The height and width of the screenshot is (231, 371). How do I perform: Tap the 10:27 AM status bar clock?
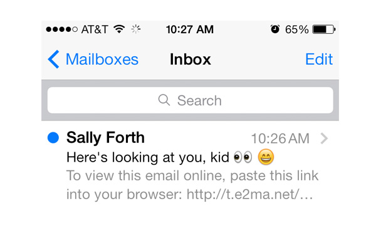coord(190,29)
